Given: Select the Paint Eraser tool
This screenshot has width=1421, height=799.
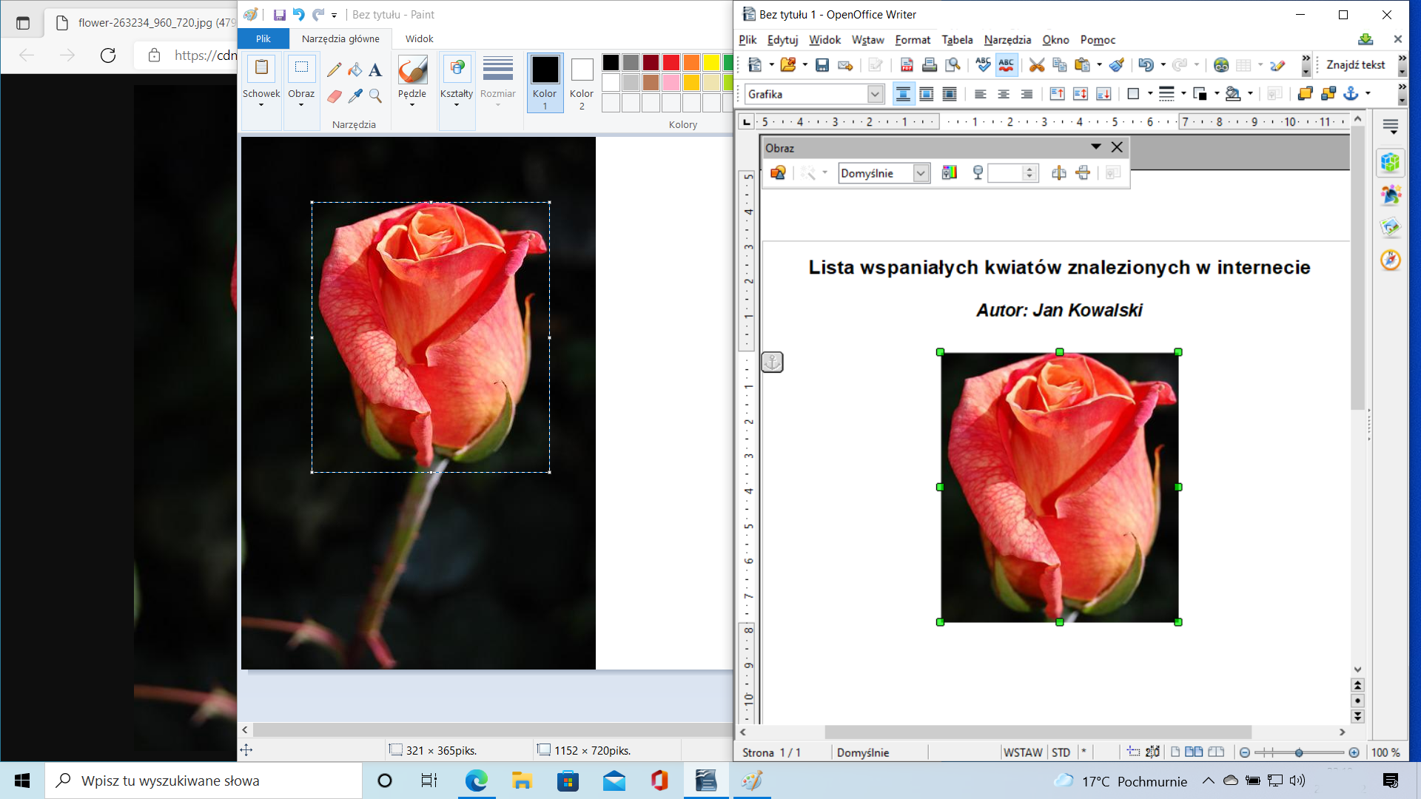Looking at the screenshot, I should coord(335,96).
